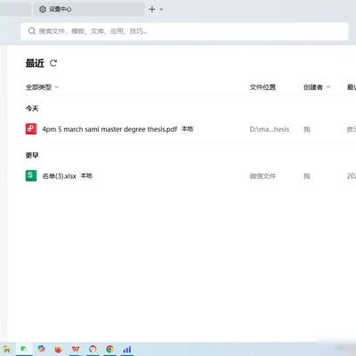Click the 本地 tag next to thesis.pdf
Image resolution: width=356 pixels, height=356 pixels.
pyautogui.click(x=188, y=129)
